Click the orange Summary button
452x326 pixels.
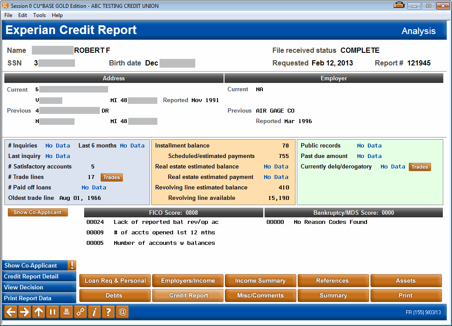point(333,295)
